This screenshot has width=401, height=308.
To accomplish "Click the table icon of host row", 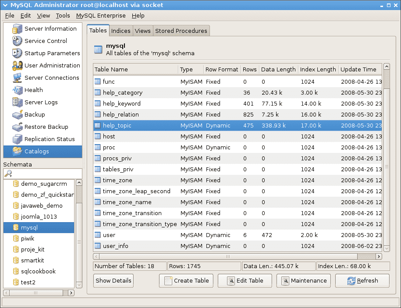I will pos(98,136).
